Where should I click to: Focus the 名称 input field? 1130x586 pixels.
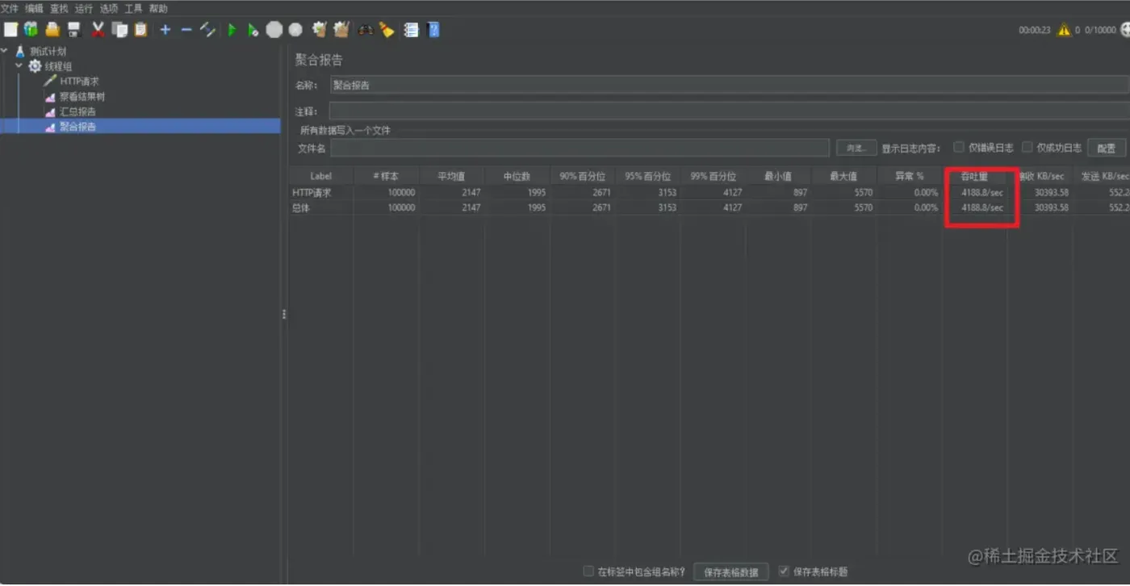point(729,85)
